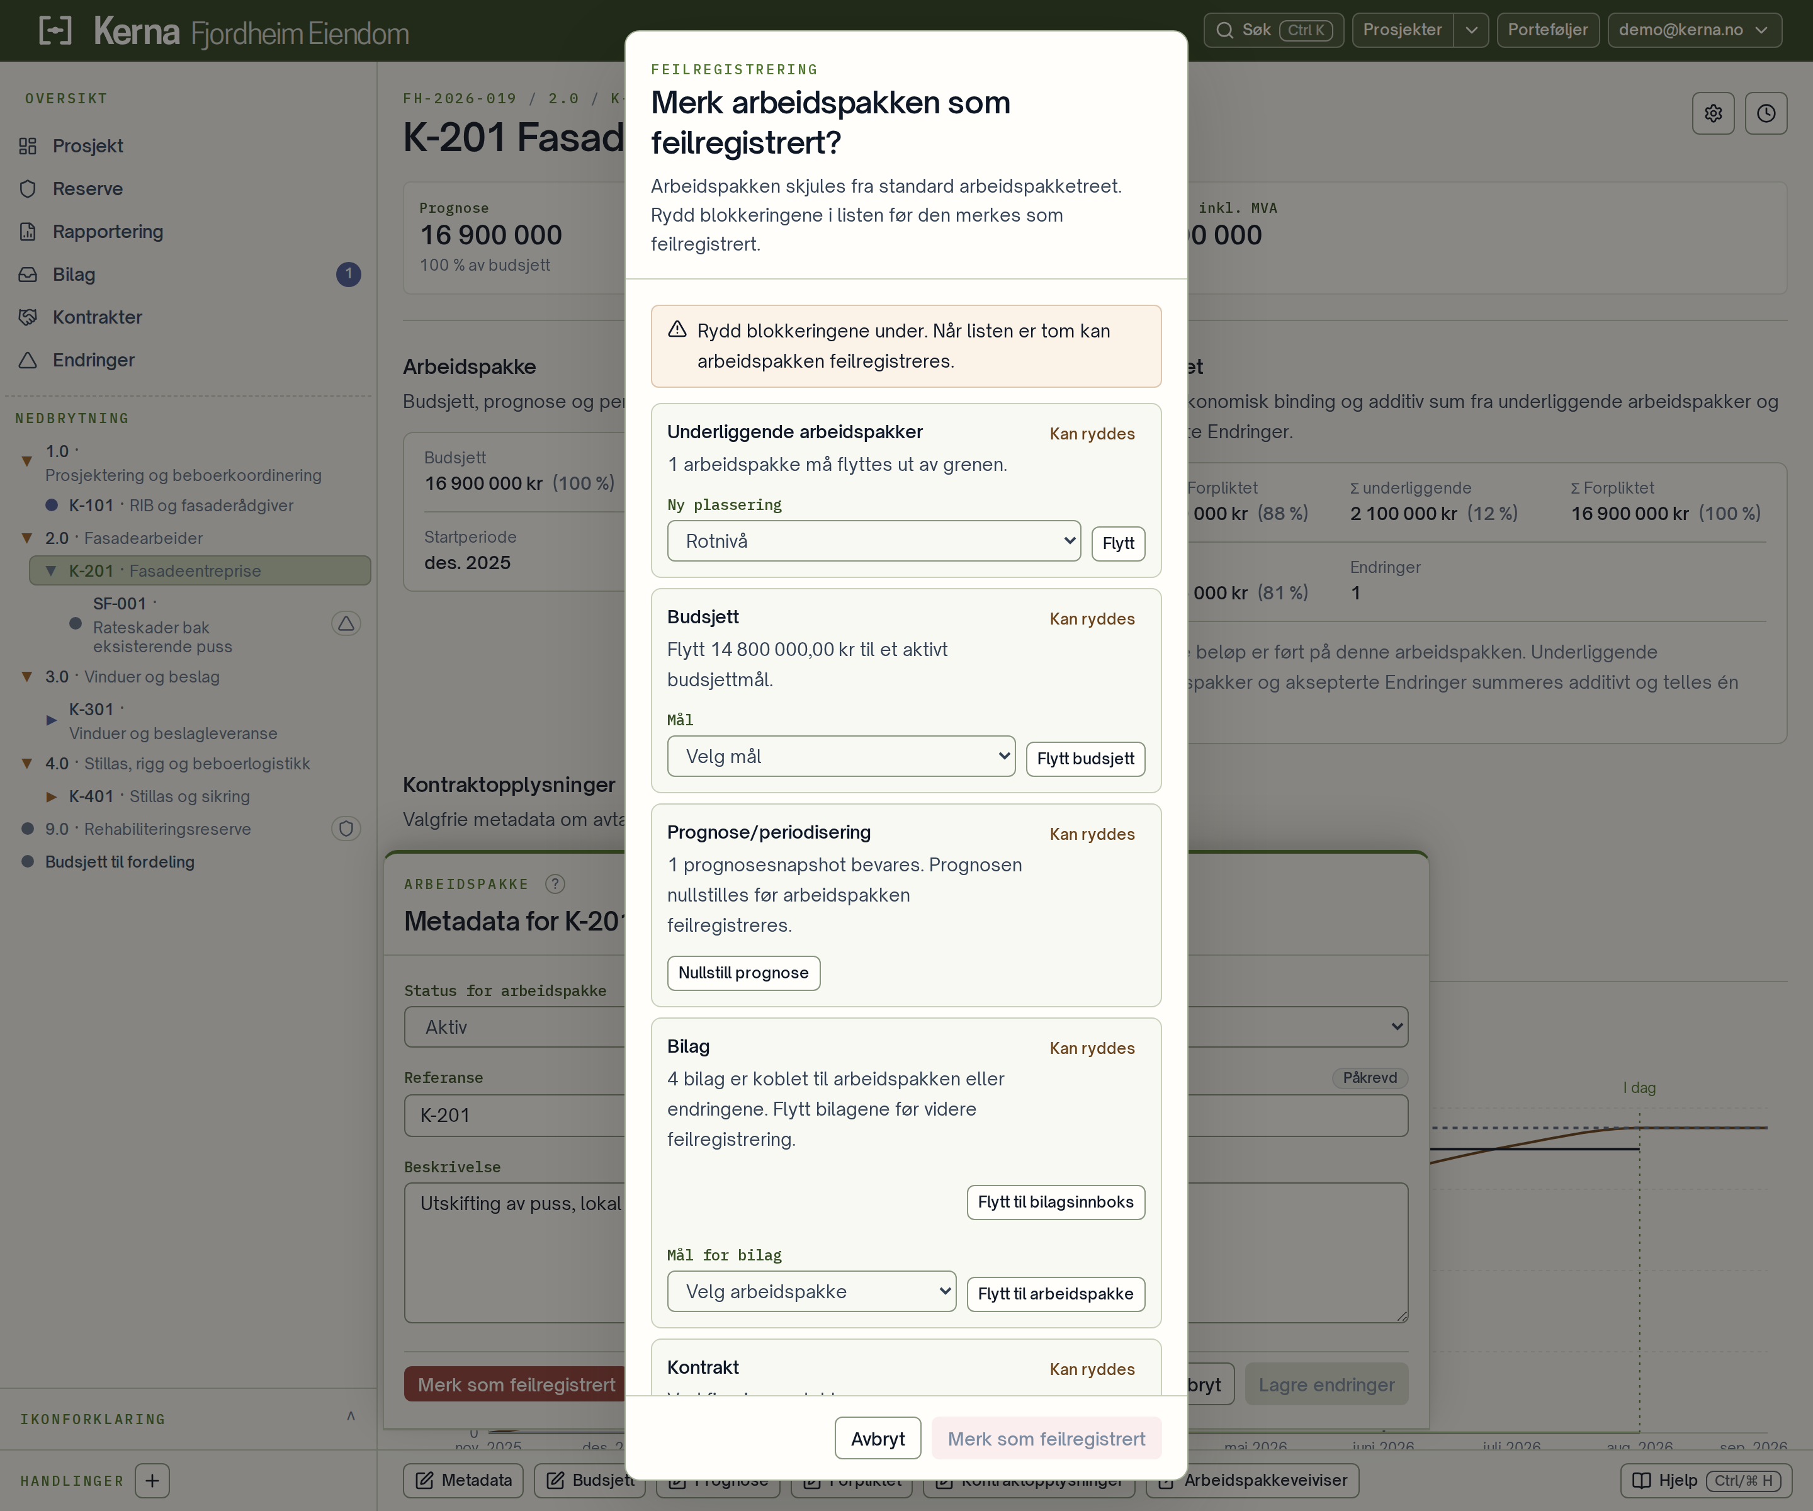This screenshot has width=1813, height=1511.
Task: Click the Metadata button in bottom toolbar
Action: (463, 1481)
